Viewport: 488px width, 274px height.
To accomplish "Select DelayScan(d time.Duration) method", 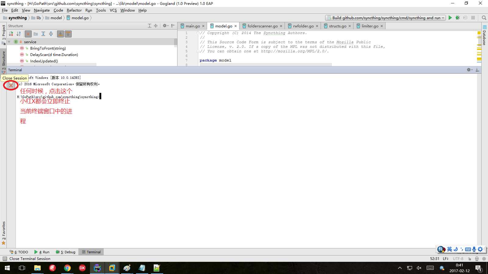I will (x=54, y=54).
